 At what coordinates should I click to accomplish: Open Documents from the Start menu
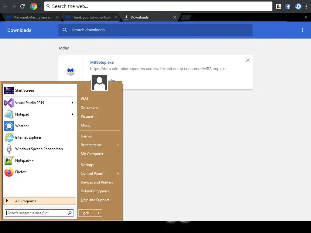(90, 108)
